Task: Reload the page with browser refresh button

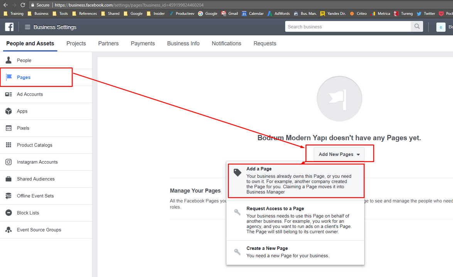Action: click(23, 5)
